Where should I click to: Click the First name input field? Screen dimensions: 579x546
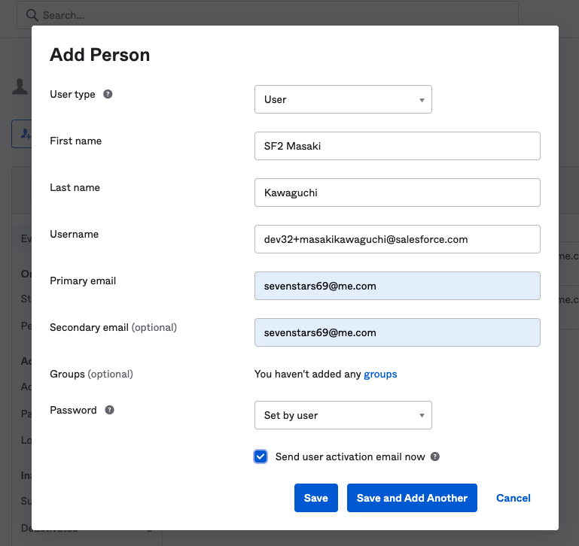(x=398, y=146)
